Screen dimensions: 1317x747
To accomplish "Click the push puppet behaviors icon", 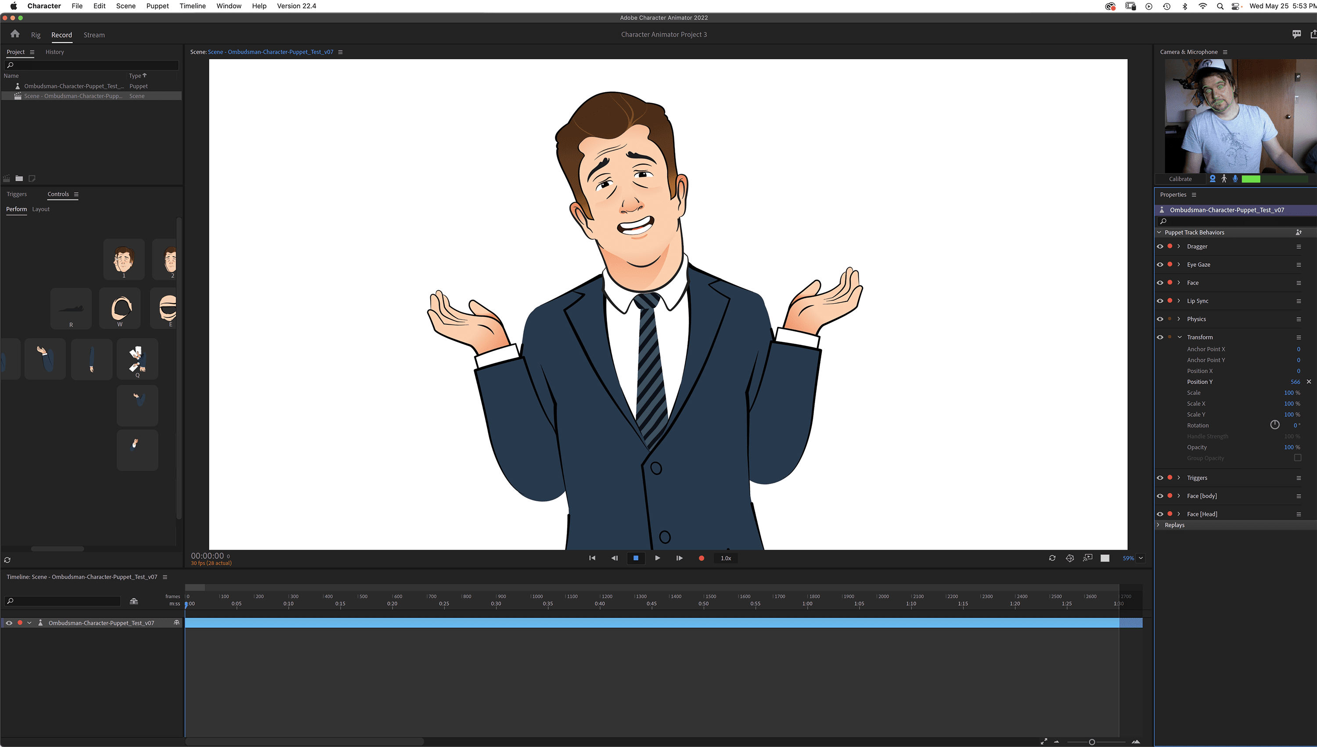I will click(1298, 233).
